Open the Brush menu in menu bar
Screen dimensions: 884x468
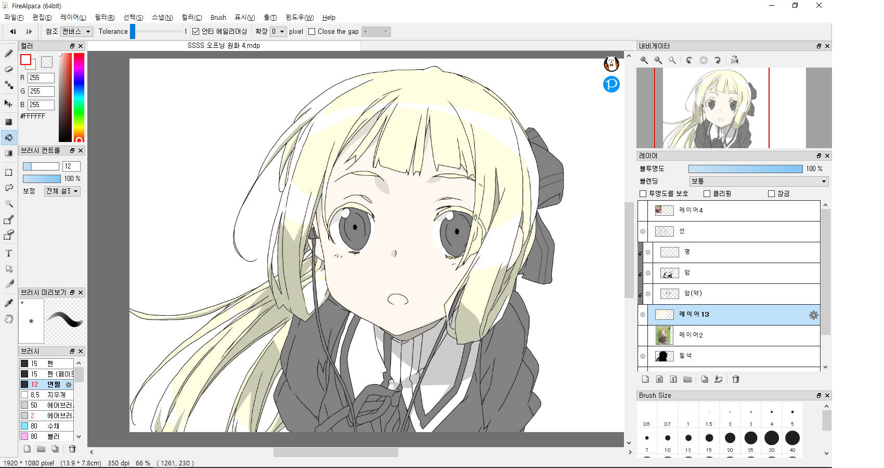coord(218,18)
